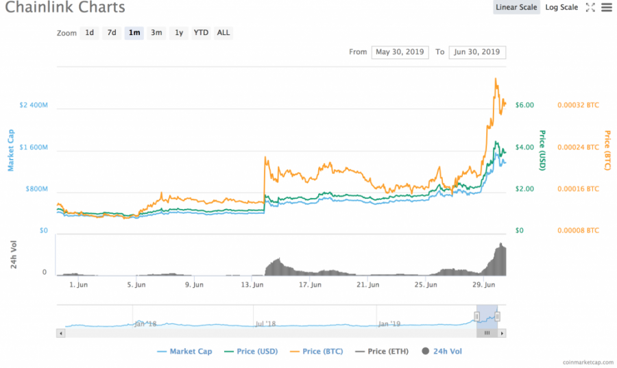Zoom chart to YTD
The height and width of the screenshot is (368, 617).
tap(201, 33)
